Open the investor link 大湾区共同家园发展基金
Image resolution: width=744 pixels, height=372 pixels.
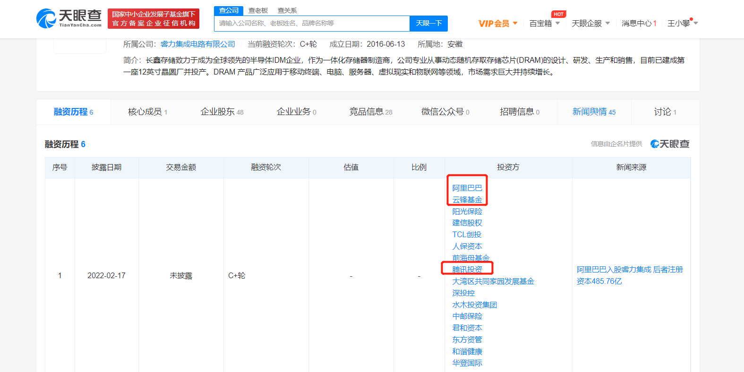pyautogui.click(x=493, y=281)
